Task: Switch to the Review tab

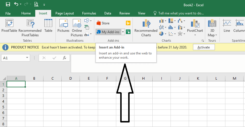Action: (124, 13)
